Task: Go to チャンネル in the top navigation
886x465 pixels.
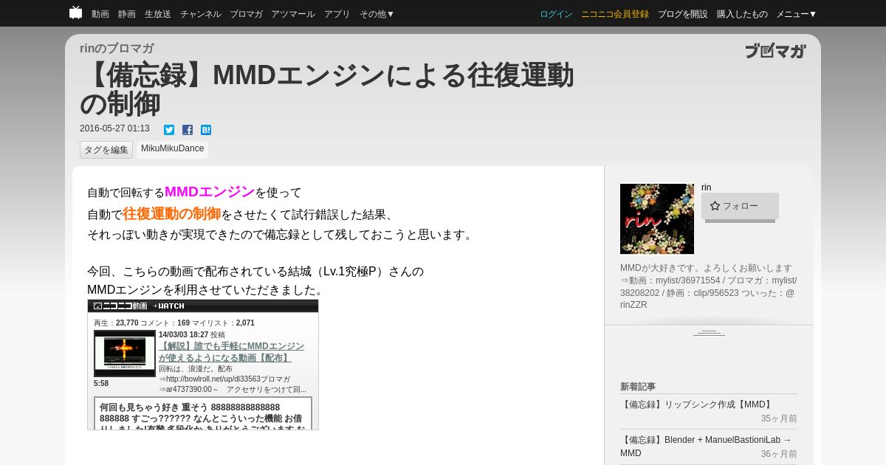Action: [201, 14]
